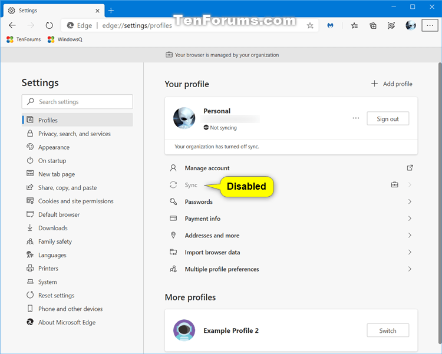Expand the Sync row chevron

tap(410, 185)
